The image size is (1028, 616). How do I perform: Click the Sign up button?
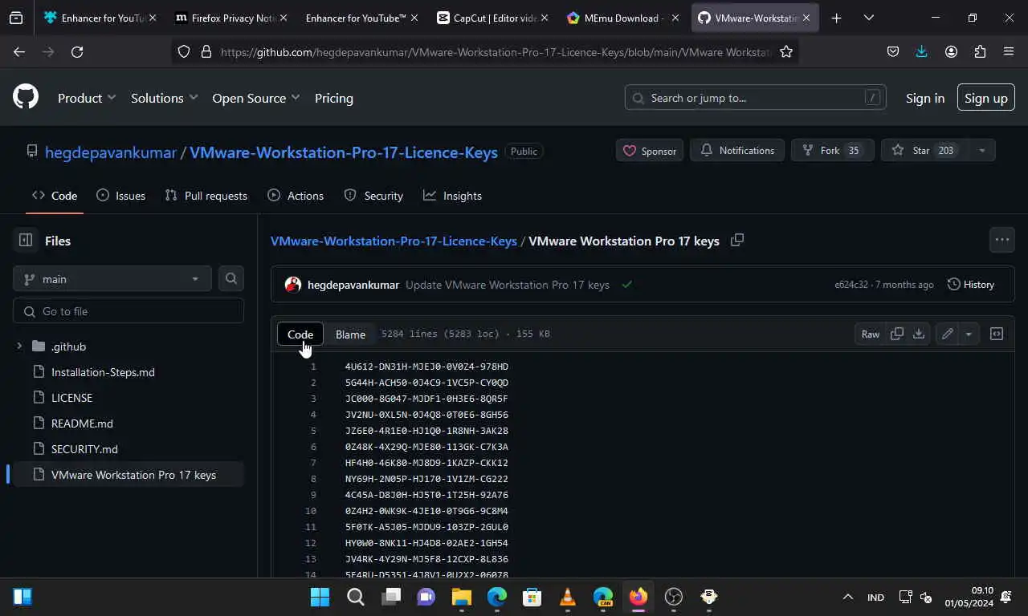click(x=985, y=98)
